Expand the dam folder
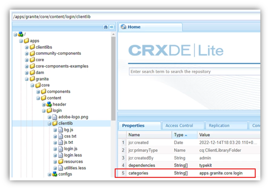This screenshot has width=270, height=190. 27,73
